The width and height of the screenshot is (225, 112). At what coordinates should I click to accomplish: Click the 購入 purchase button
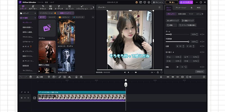[172, 2]
